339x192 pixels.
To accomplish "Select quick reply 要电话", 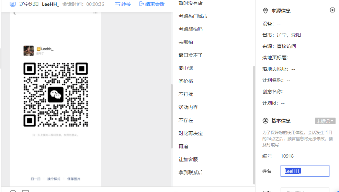I will [186, 68].
